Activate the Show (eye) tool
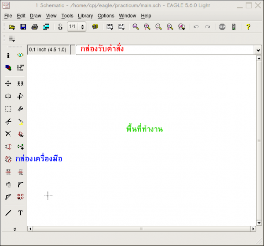This screenshot has width=264, height=246. [20, 55]
